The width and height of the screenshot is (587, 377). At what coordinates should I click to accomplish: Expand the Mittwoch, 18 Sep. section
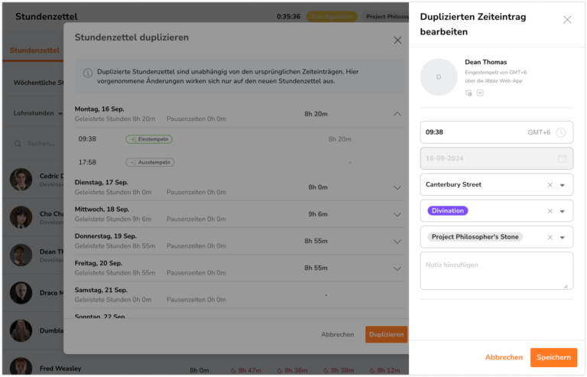coord(397,215)
